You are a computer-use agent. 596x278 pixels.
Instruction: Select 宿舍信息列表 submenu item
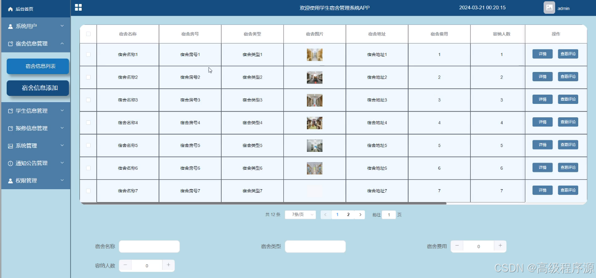point(38,66)
